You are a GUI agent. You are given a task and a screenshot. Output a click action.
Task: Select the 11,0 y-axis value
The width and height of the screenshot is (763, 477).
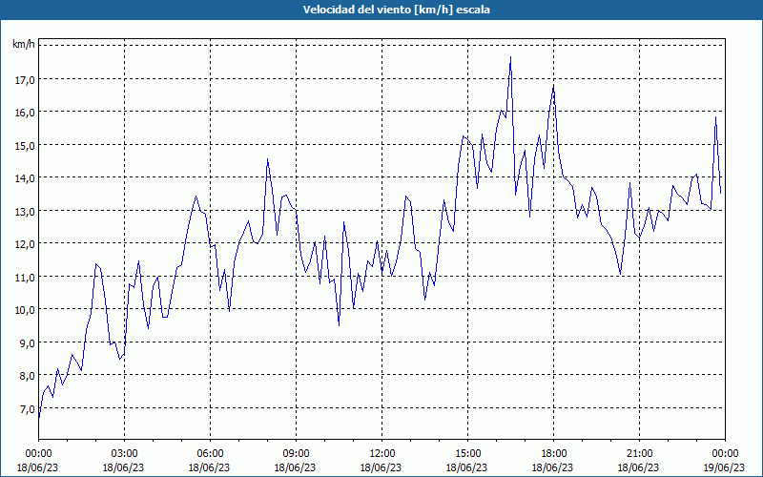click(25, 278)
